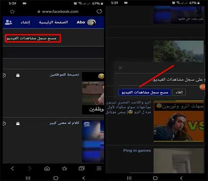
Task: Open the browser hamburger menu
Action: [x=99, y=168]
